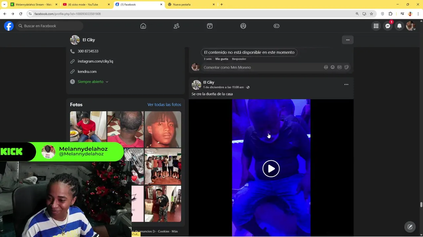Click the public audience globe icon on post
423x237 pixels.
point(248,87)
